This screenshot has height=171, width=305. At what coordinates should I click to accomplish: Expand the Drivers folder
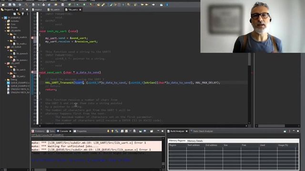pyautogui.click(x=5, y=28)
